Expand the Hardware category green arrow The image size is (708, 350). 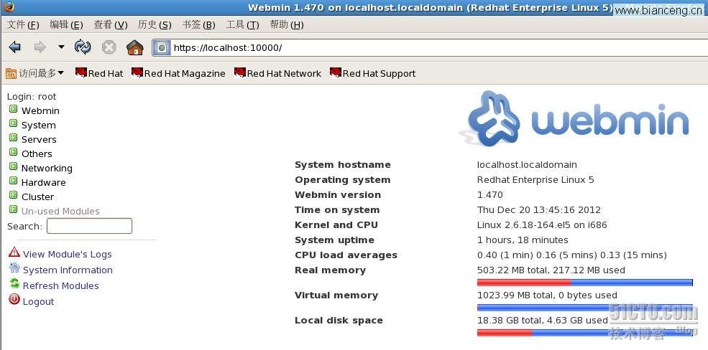(x=14, y=181)
